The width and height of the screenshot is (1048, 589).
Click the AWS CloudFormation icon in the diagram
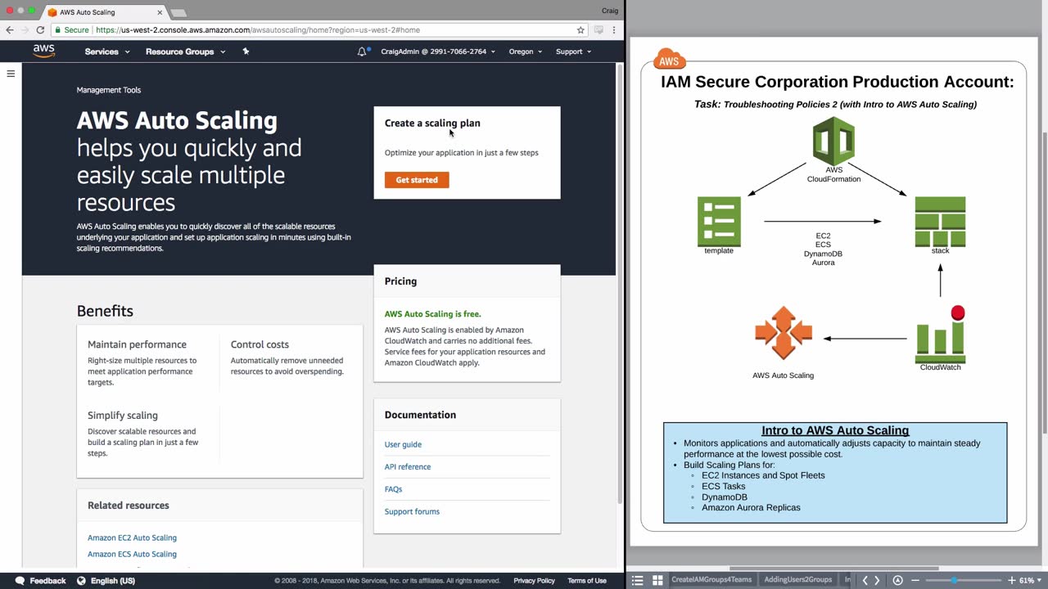click(x=833, y=142)
